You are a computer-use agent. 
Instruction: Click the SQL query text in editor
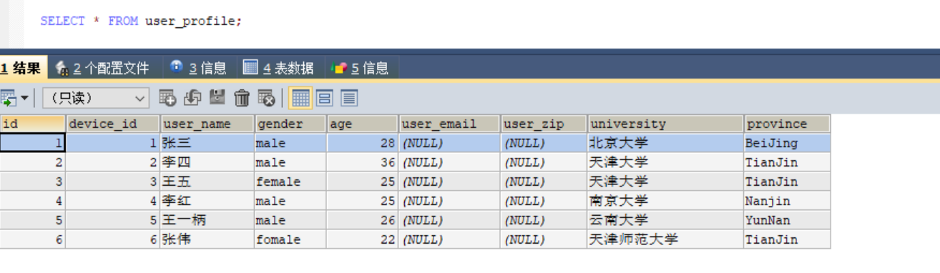pyautogui.click(x=141, y=21)
